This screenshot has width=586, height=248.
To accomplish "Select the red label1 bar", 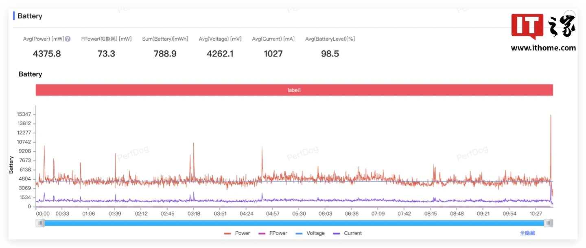I will pyautogui.click(x=294, y=90).
